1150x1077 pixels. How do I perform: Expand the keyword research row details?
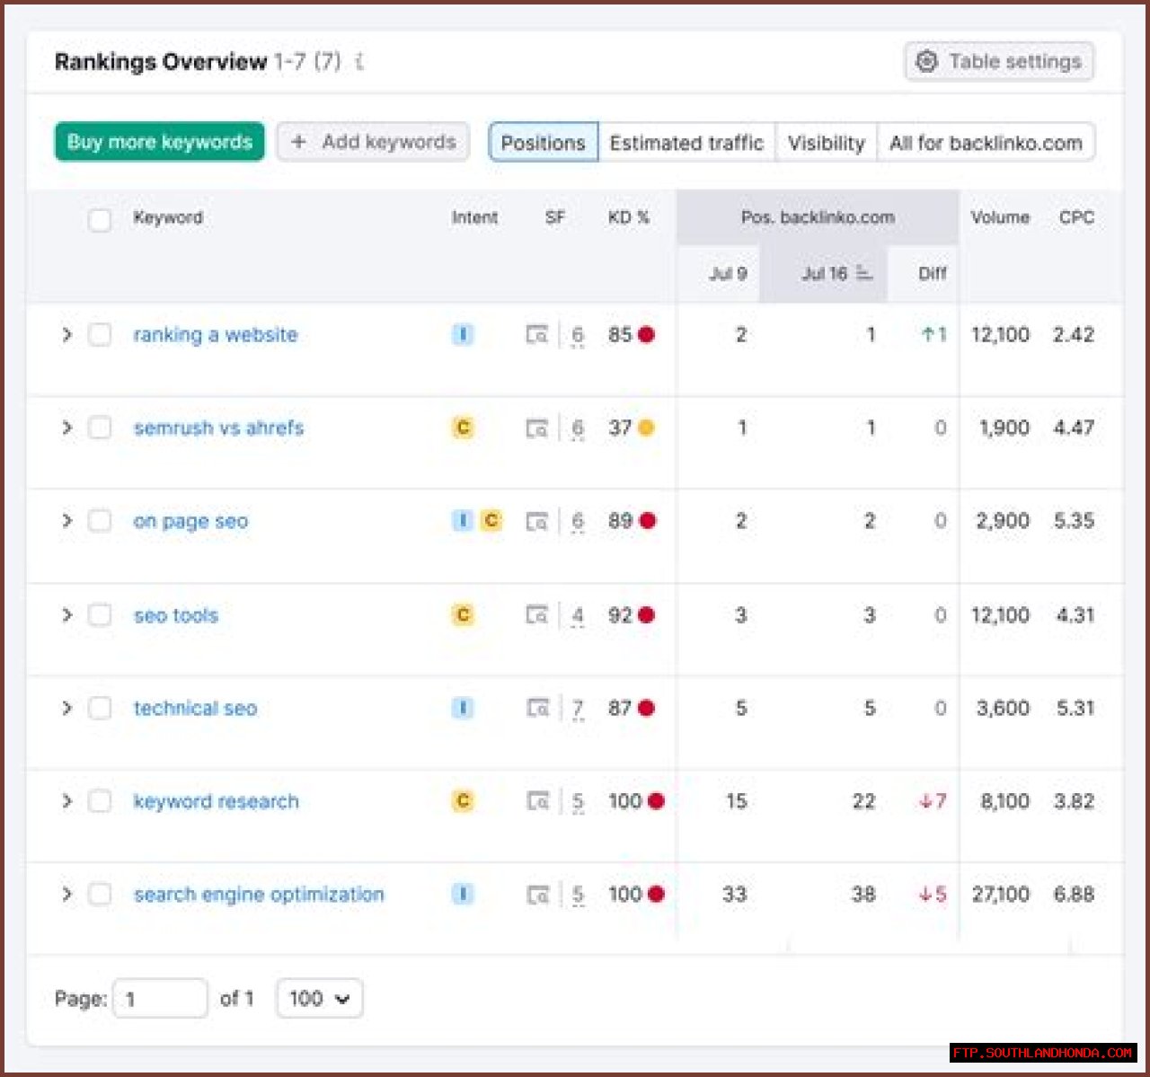66,801
